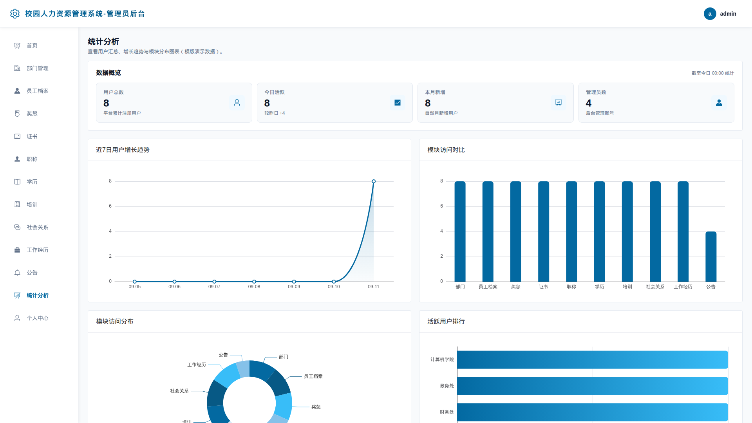
Task: Open 员工档案 menu entry
Action: (x=39, y=91)
